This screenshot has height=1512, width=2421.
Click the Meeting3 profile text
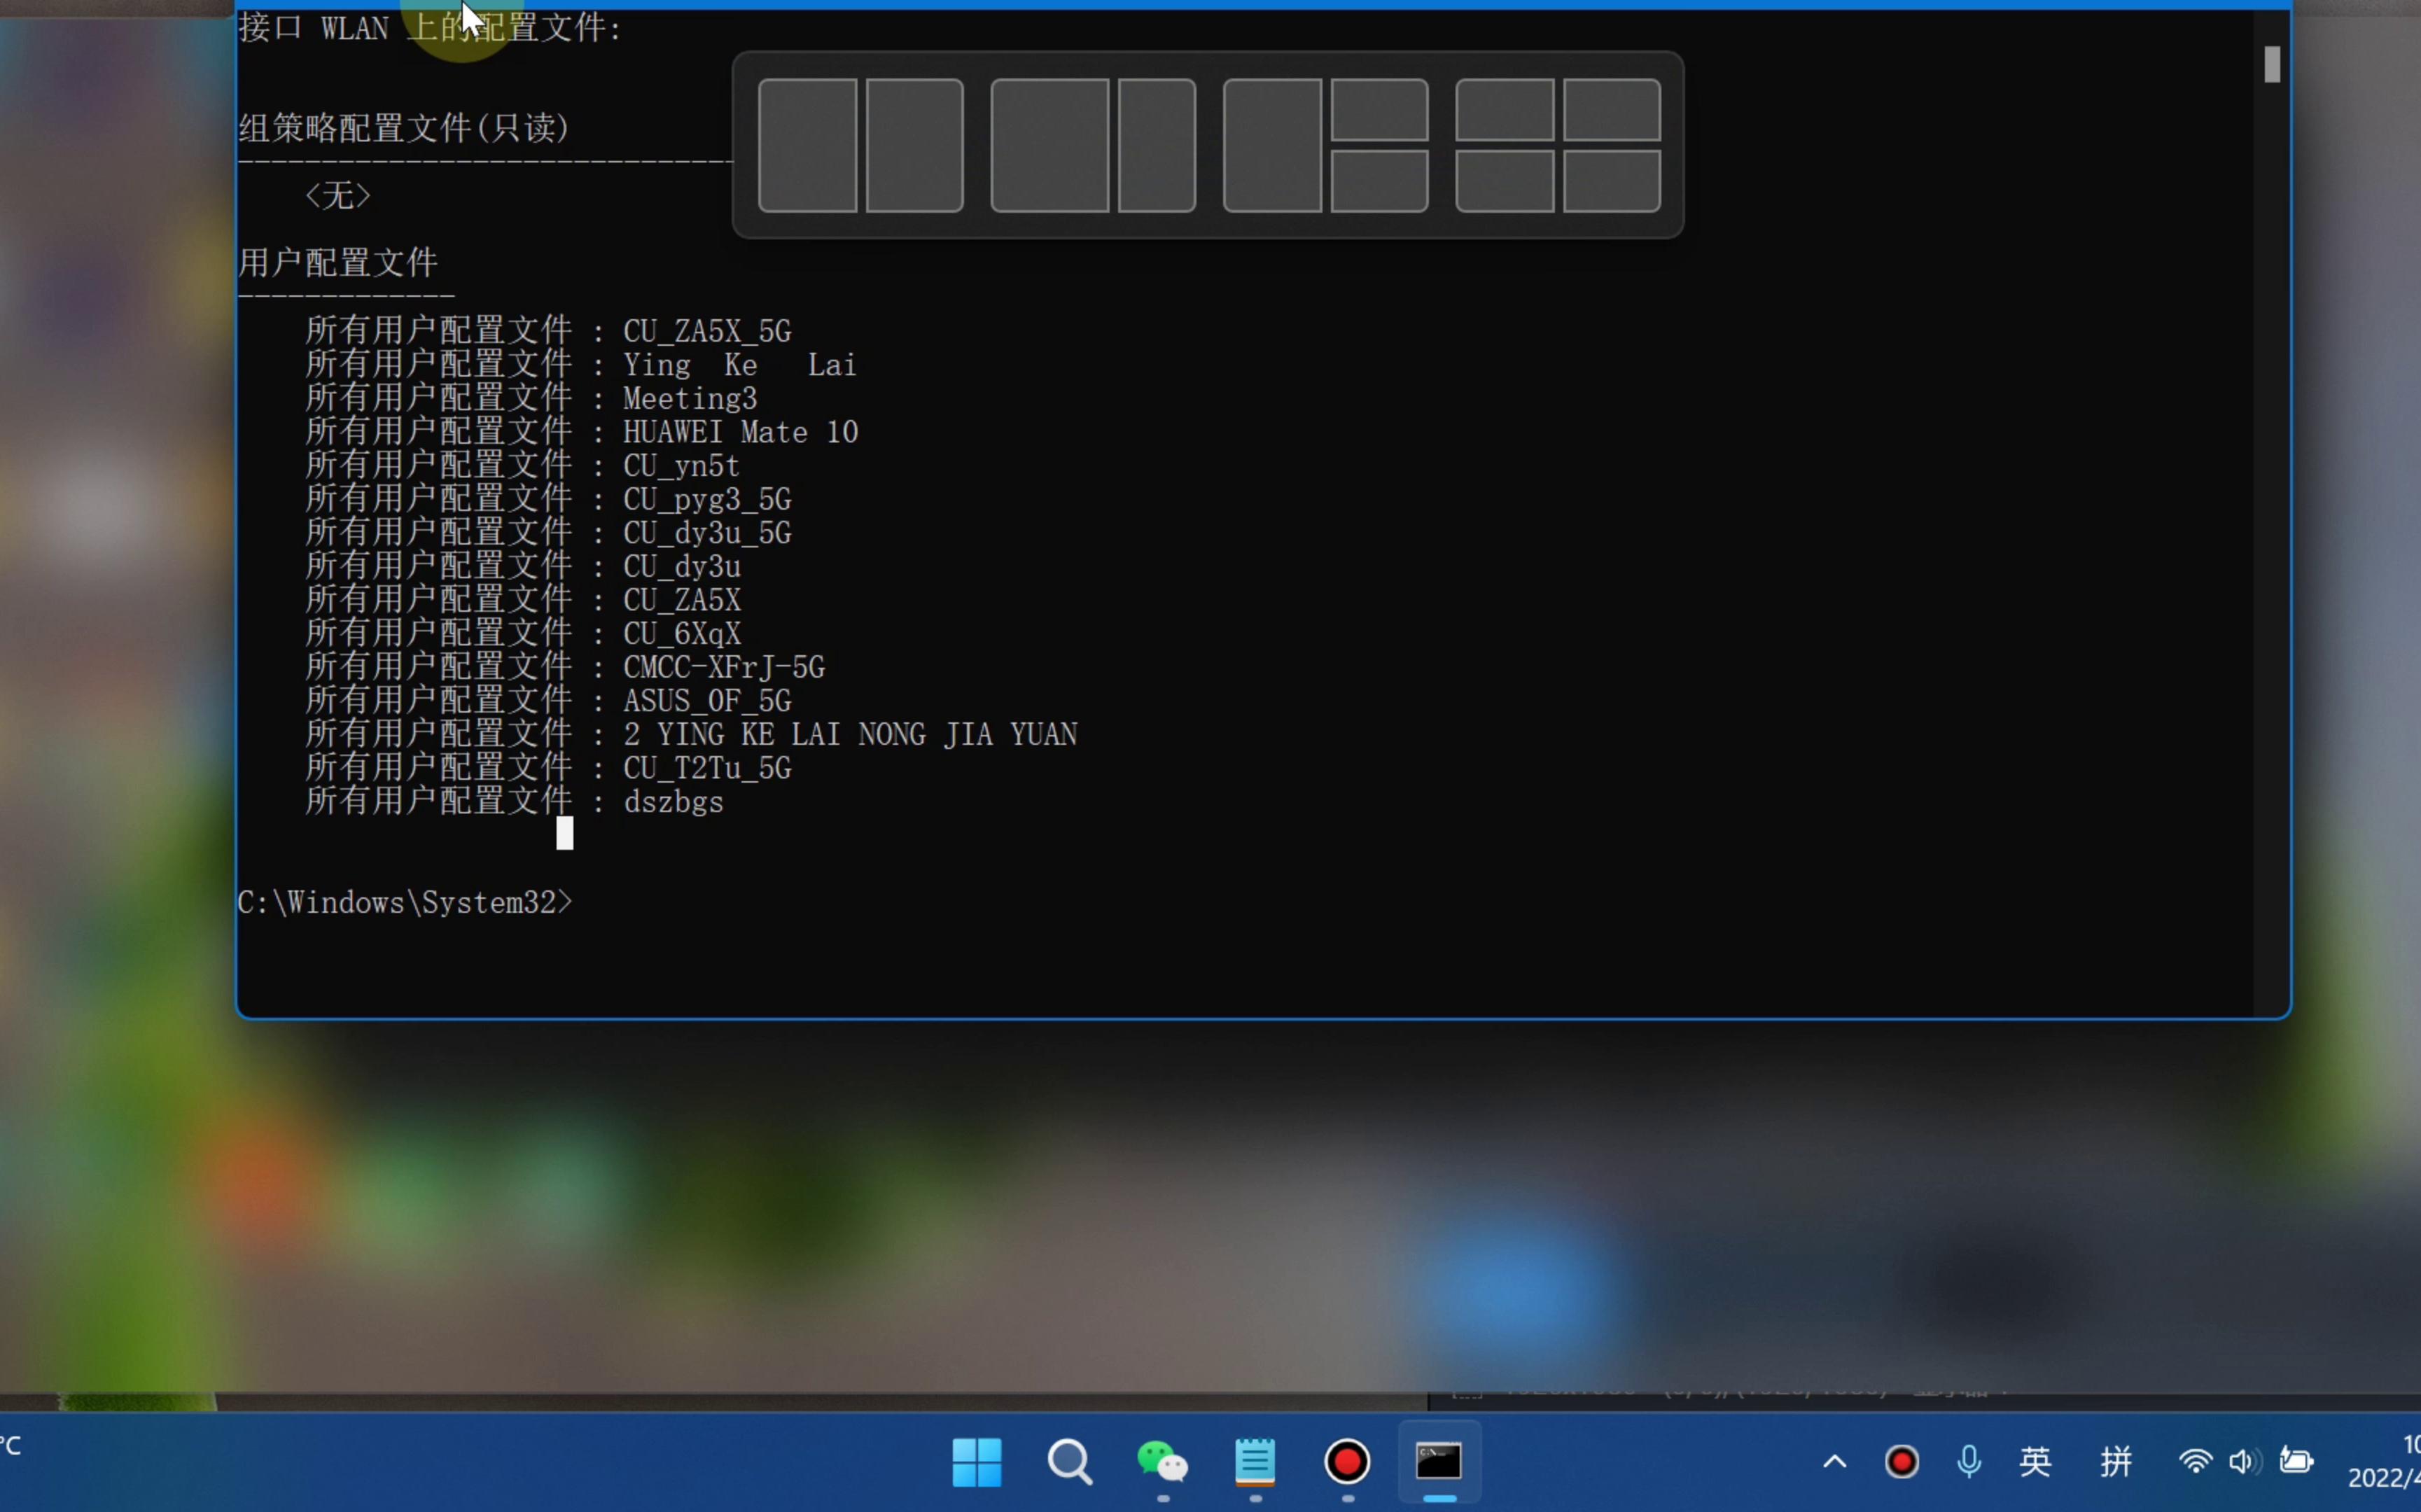tap(690, 398)
